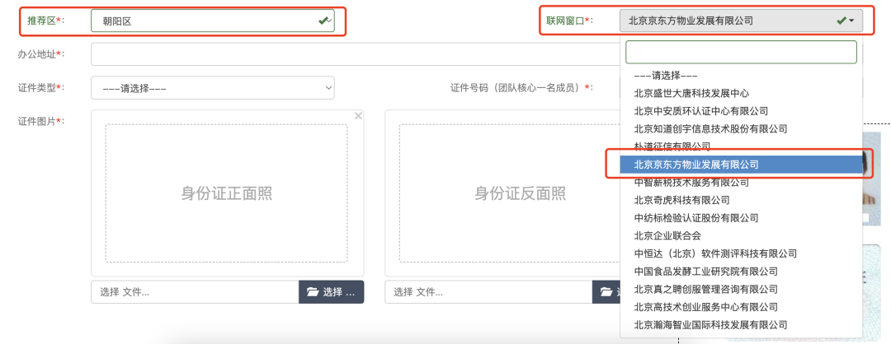Choose 中智薪税技术服务有限公司 option
The width and height of the screenshot is (891, 344).
(x=741, y=183)
